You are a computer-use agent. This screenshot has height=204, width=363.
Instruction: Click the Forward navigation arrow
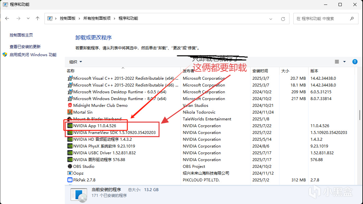coord(18,18)
